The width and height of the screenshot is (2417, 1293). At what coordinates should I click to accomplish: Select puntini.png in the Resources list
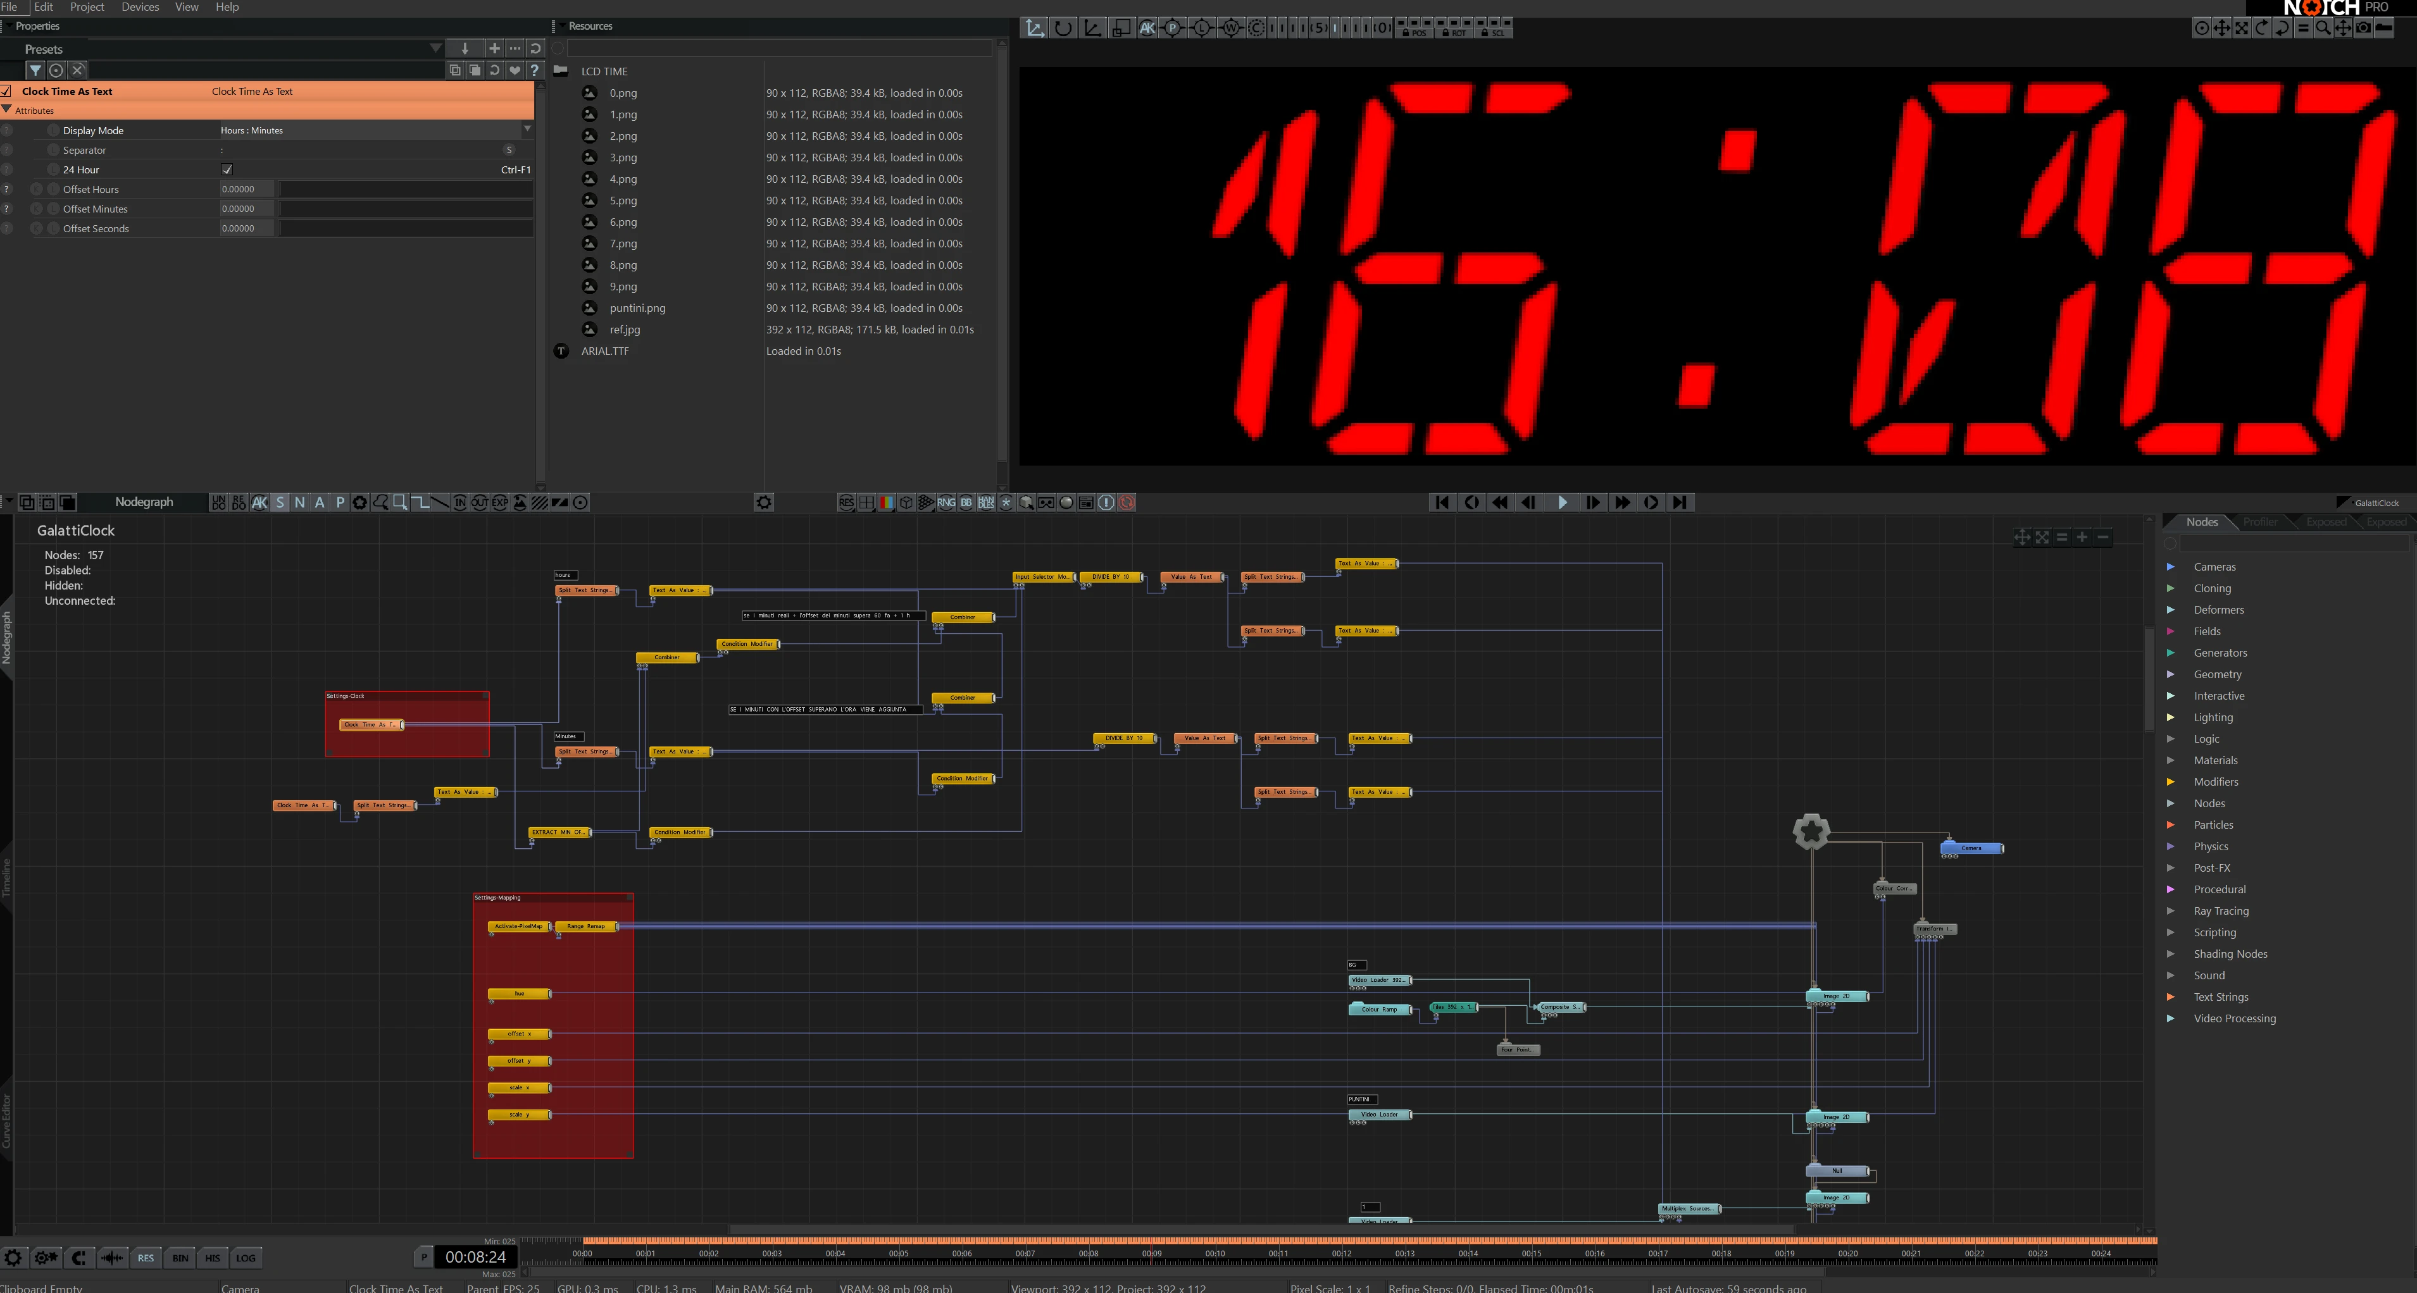point(637,309)
